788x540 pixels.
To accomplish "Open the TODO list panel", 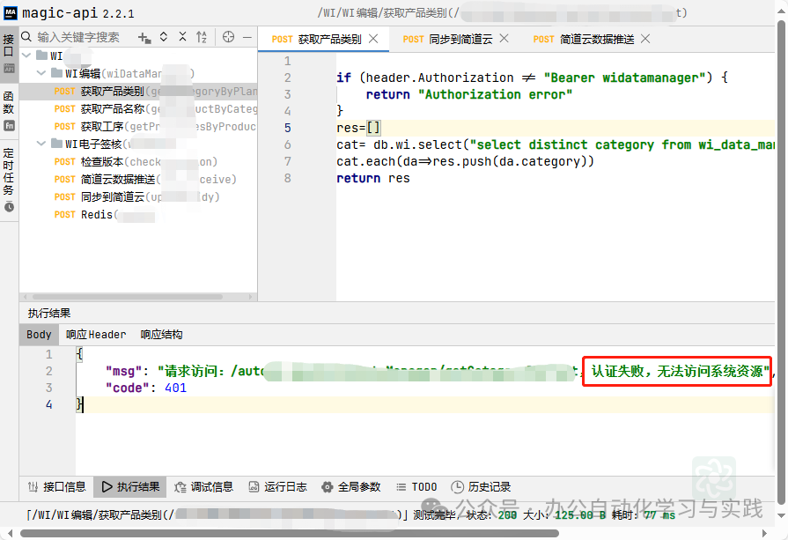I will [x=416, y=486].
